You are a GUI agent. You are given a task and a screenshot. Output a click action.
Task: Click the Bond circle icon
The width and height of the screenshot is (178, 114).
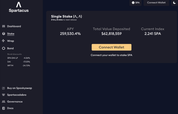4,48
